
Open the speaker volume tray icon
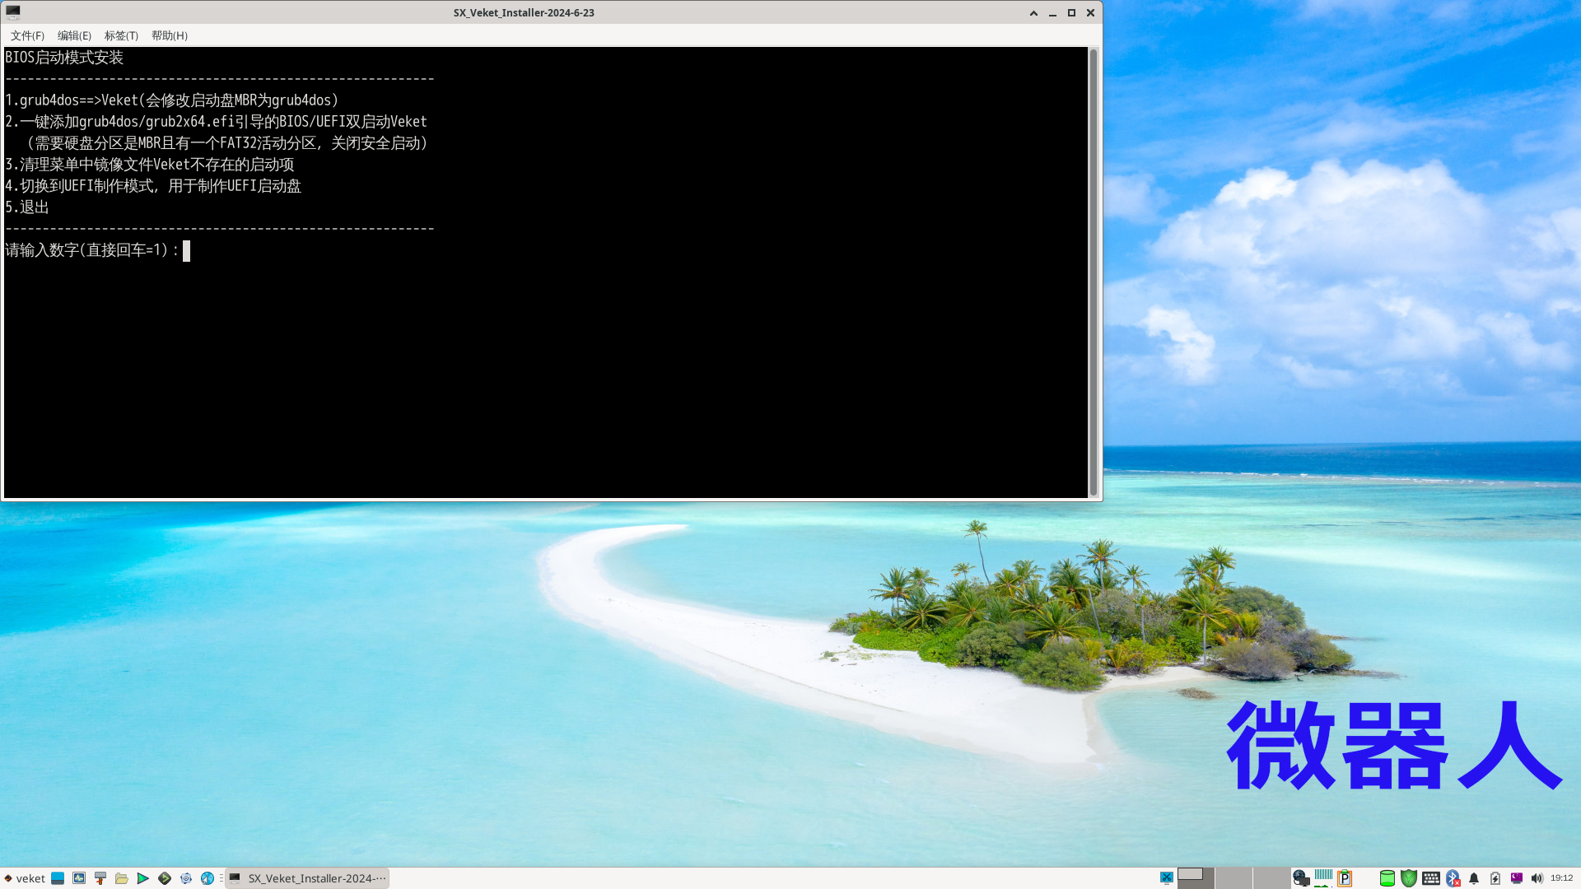[x=1537, y=878]
